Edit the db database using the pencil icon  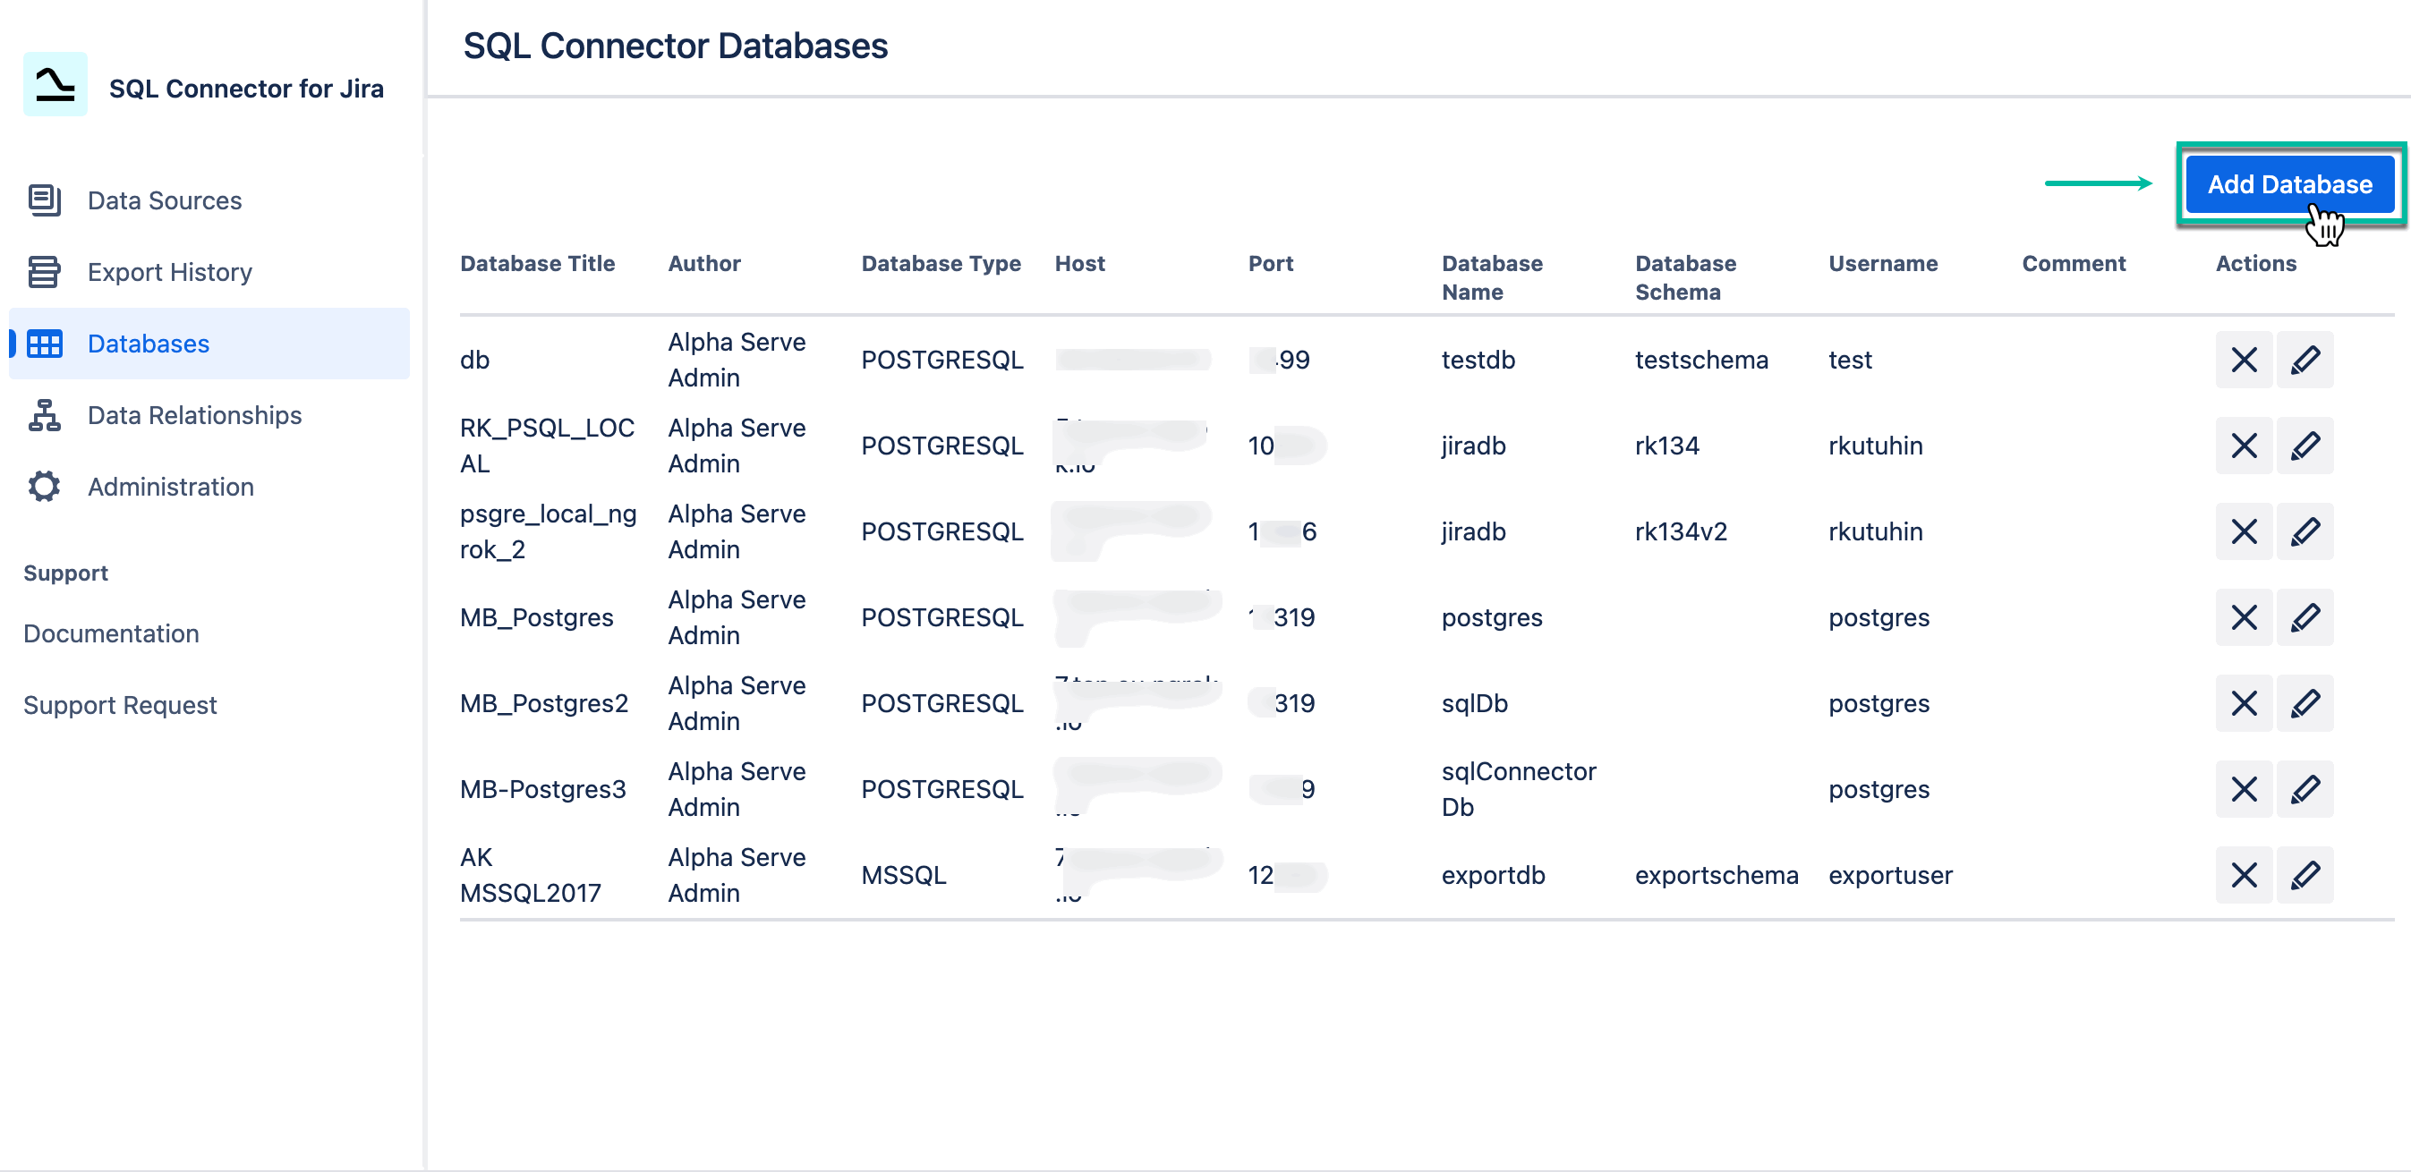pyautogui.click(x=2305, y=359)
